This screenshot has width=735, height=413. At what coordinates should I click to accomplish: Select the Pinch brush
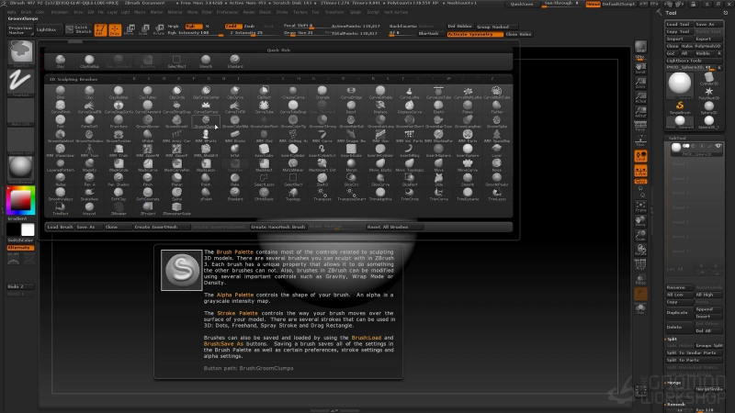coord(148,179)
